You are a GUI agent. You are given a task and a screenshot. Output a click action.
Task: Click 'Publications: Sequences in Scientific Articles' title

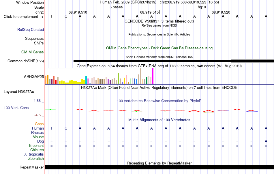[159, 34]
